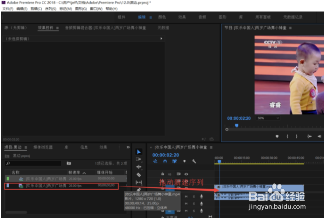This screenshot has width=324, height=218.
Task: Expand the » overflow in project panel tabs
Action: pos(128,147)
